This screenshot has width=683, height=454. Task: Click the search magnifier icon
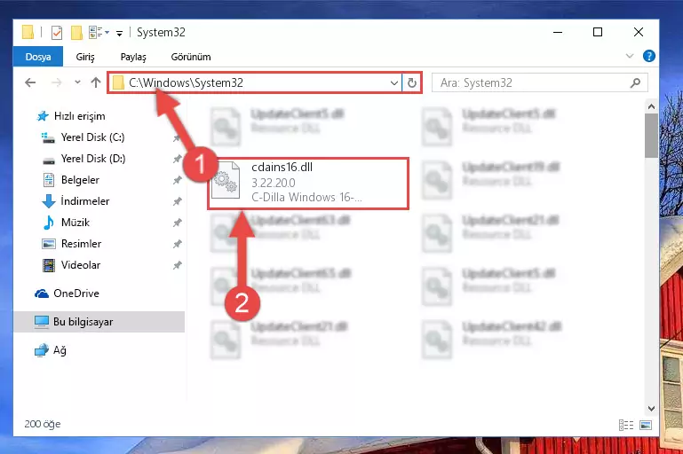(x=636, y=82)
